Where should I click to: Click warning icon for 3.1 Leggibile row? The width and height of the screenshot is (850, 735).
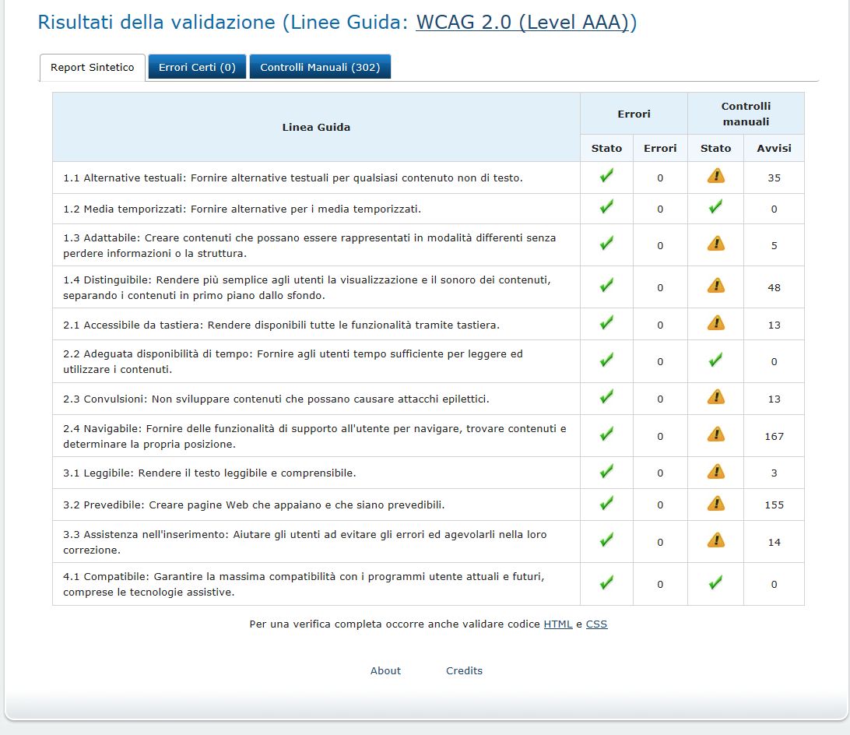[715, 472]
